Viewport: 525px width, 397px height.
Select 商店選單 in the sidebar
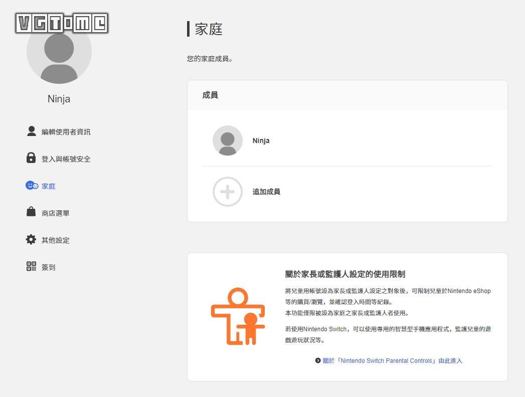click(56, 213)
